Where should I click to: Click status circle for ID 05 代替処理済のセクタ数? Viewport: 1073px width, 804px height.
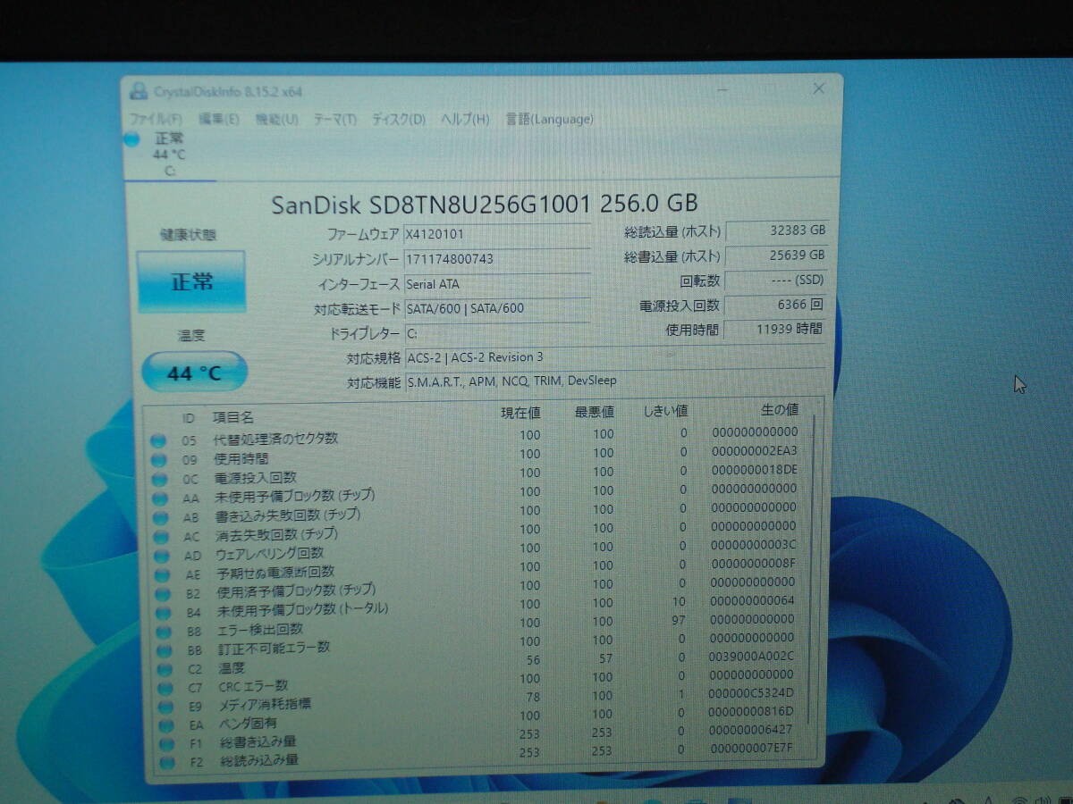[158, 440]
